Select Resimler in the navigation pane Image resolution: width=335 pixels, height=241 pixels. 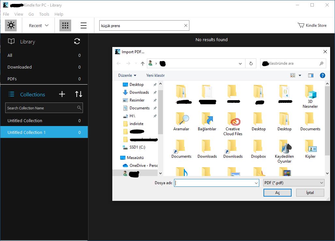click(x=137, y=100)
